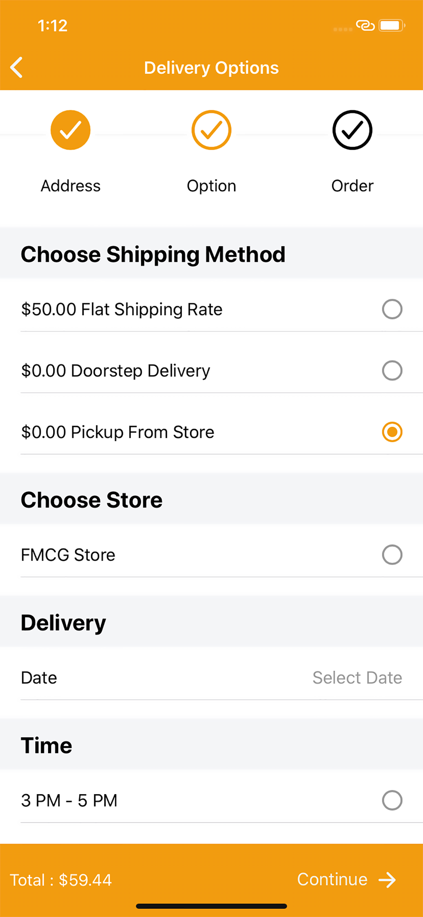Image resolution: width=423 pixels, height=917 pixels.
Task: Tap the Option step checkmark circle
Action: (211, 130)
